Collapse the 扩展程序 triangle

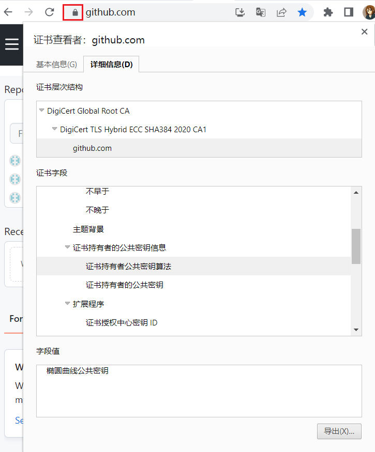[x=67, y=303]
